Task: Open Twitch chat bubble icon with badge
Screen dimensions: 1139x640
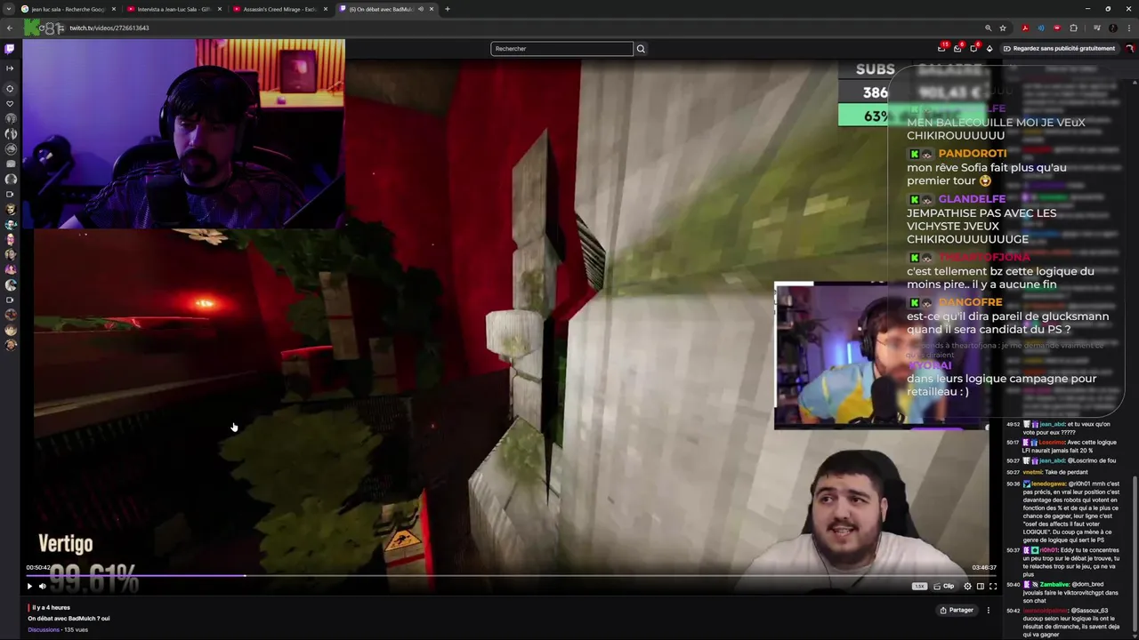Action: tap(973, 49)
